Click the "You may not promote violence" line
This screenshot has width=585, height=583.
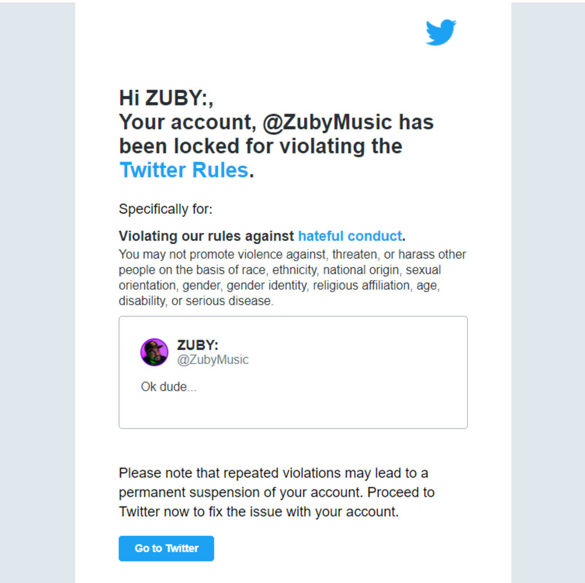click(291, 254)
